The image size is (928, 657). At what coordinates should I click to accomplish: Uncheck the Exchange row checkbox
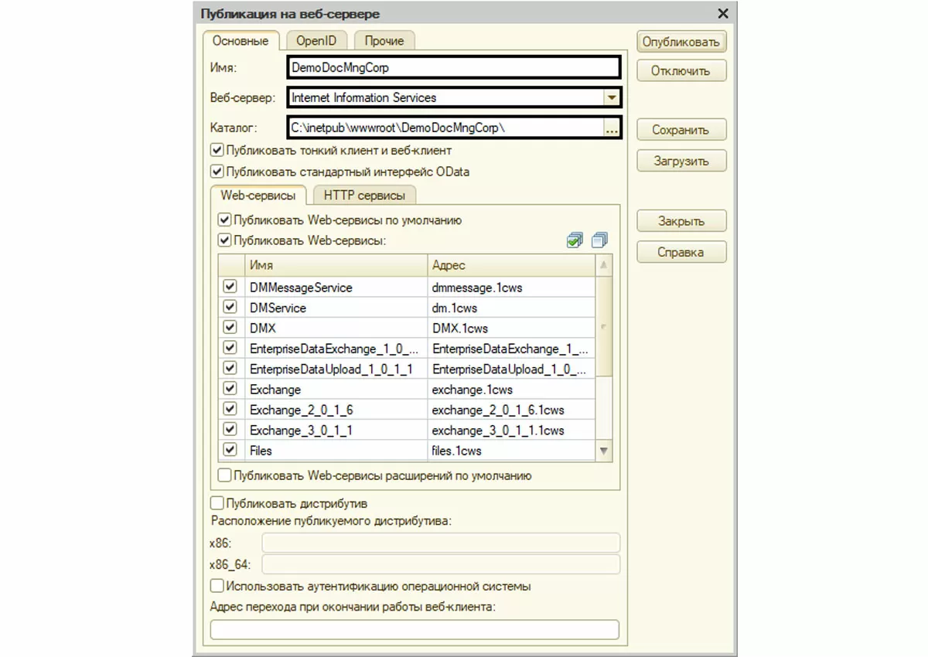click(x=230, y=389)
